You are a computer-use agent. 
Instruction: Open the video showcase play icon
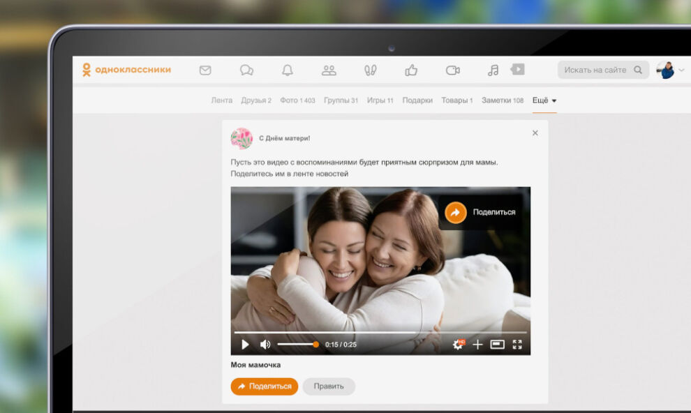coord(517,69)
